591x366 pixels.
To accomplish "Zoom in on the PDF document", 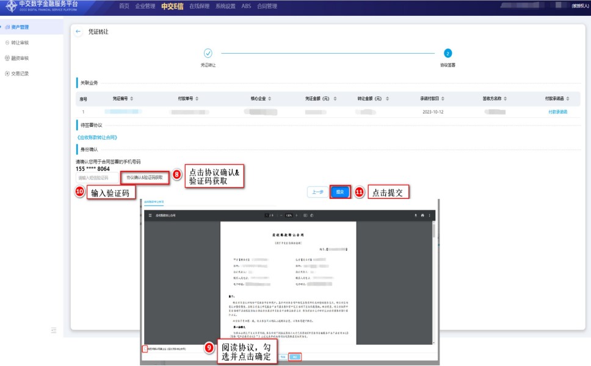I will [296, 215].
